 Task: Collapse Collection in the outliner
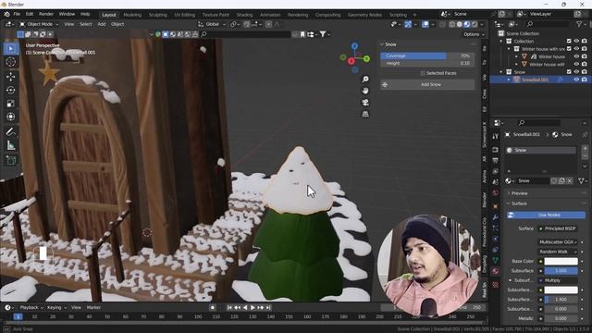[x=501, y=41]
